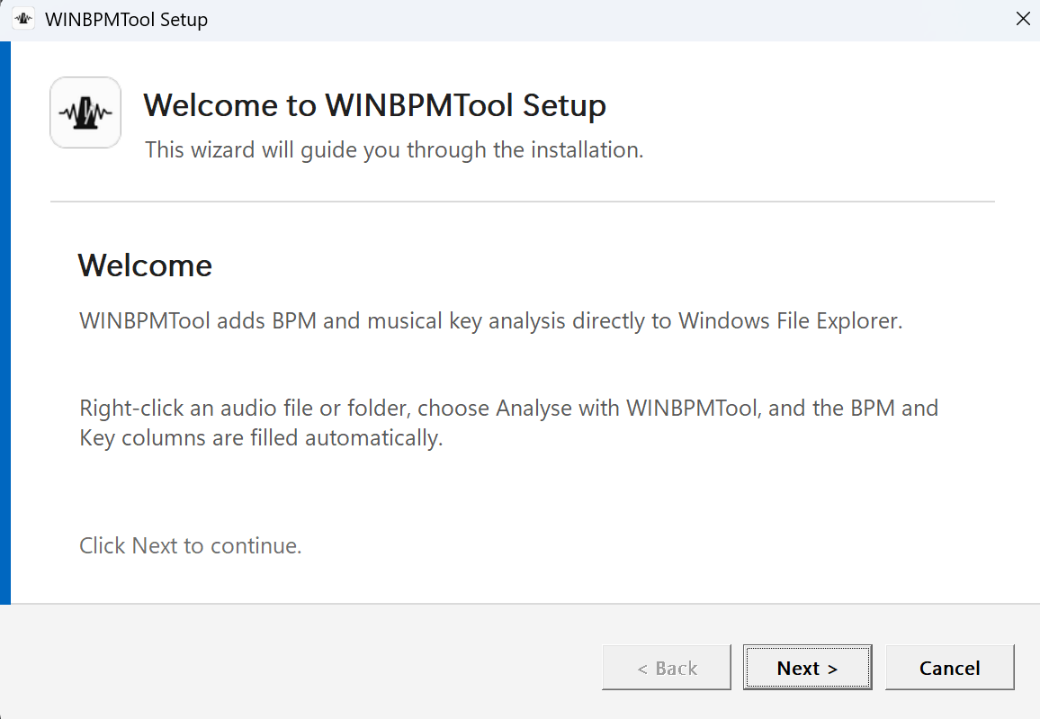This screenshot has width=1040, height=719.
Task: Click the small WINBPMTool icon in title bar
Action: click(24, 19)
